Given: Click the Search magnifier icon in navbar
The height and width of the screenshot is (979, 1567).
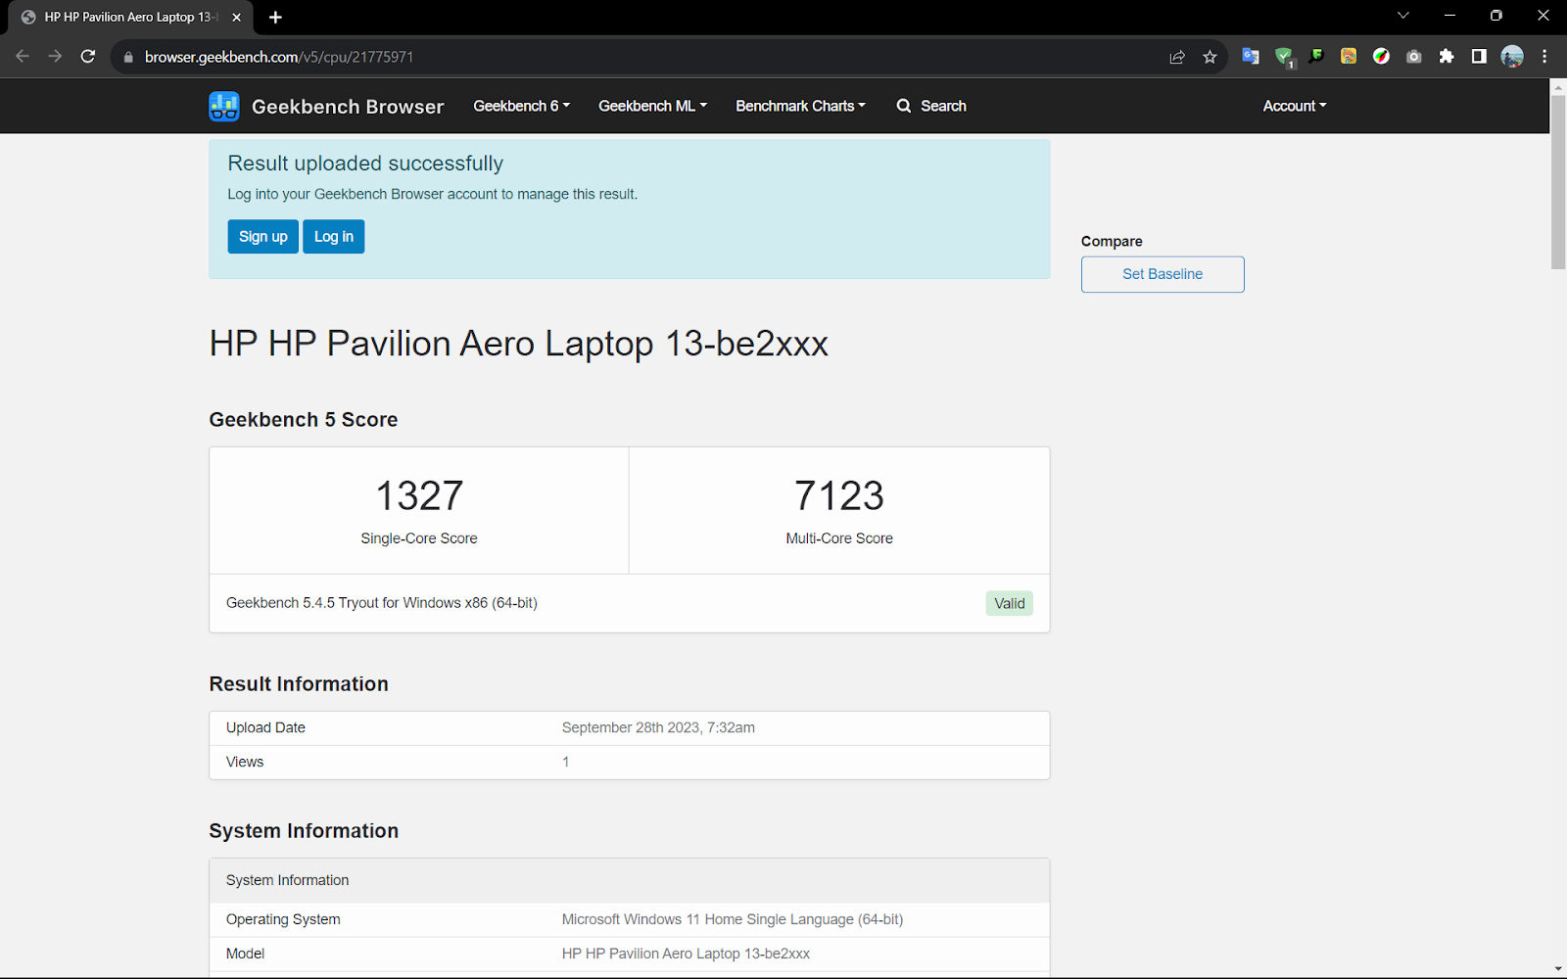Looking at the screenshot, I should click(x=904, y=106).
